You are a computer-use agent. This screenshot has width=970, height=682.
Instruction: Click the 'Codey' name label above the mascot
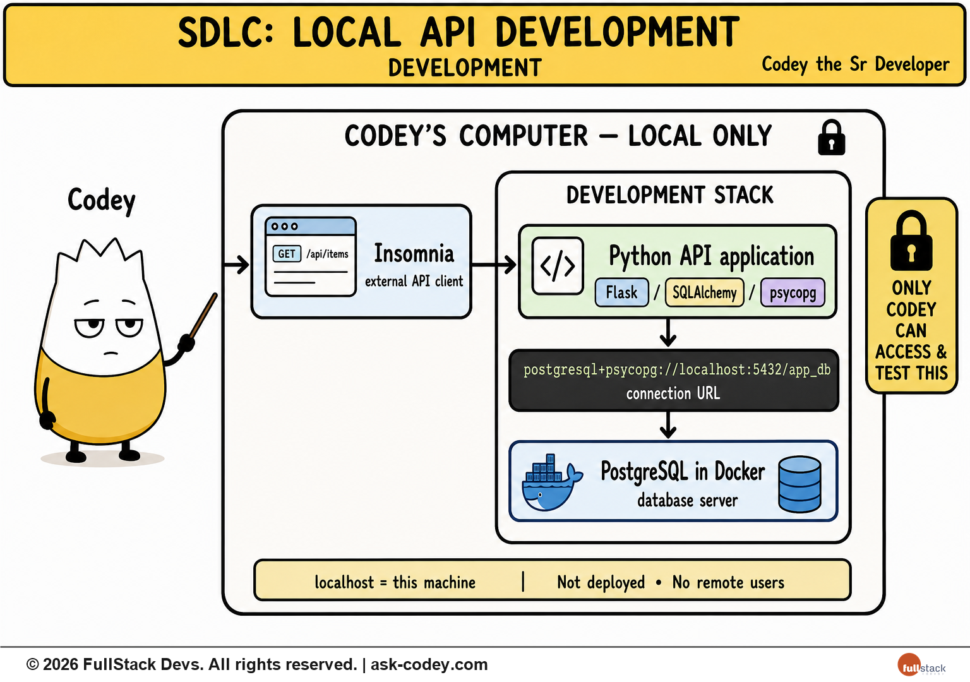point(102,200)
